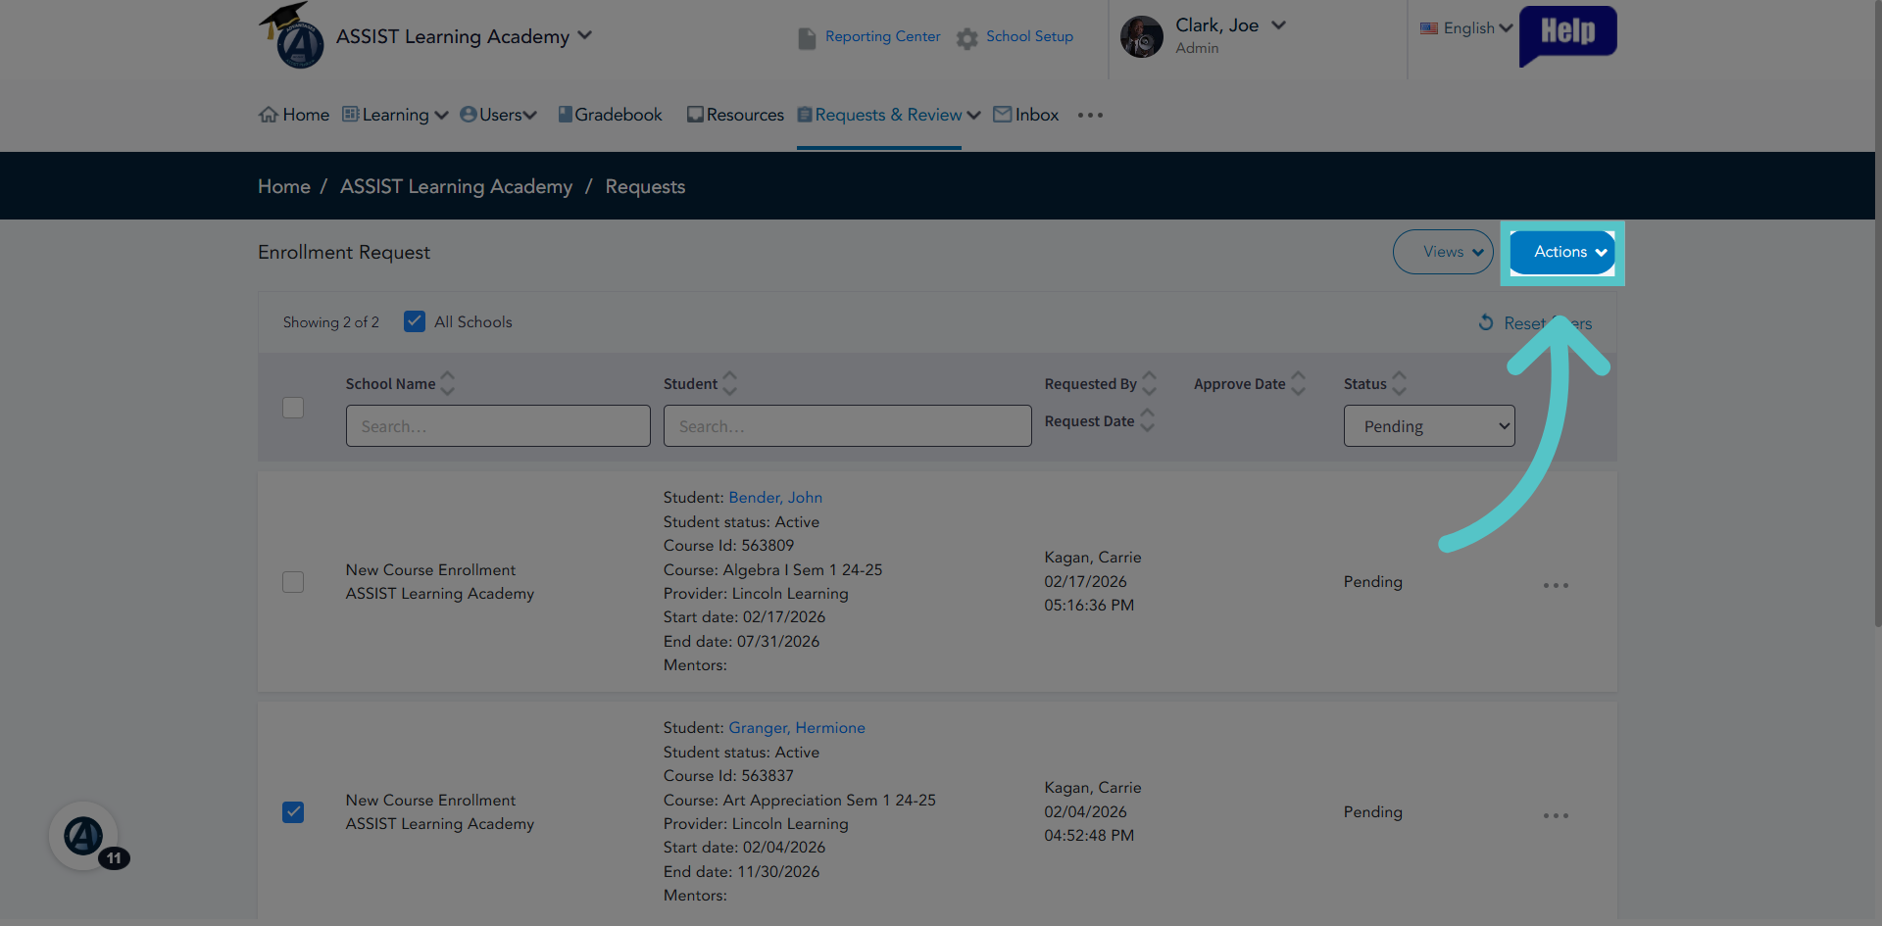
Task: Uncheck the All Schools checkbox
Action: point(415,321)
